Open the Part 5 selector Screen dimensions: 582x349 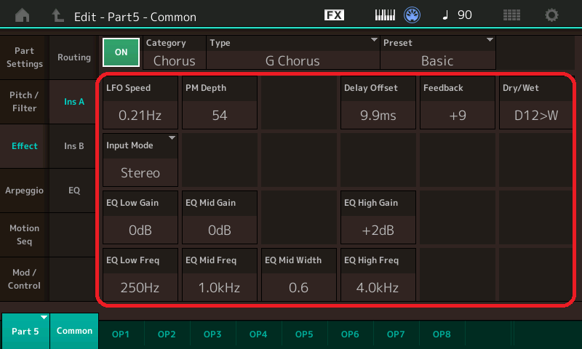[x=25, y=331]
